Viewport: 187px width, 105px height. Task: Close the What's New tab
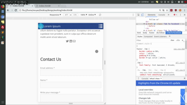[161, 78]
